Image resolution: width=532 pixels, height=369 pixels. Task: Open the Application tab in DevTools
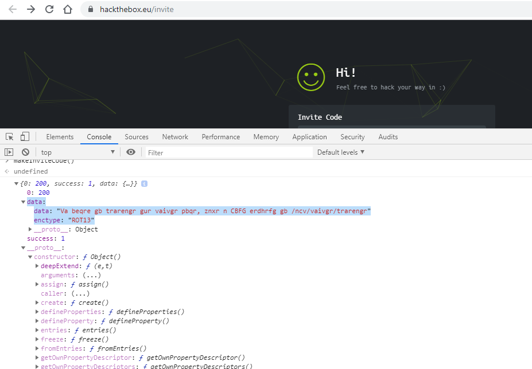pyautogui.click(x=309, y=136)
